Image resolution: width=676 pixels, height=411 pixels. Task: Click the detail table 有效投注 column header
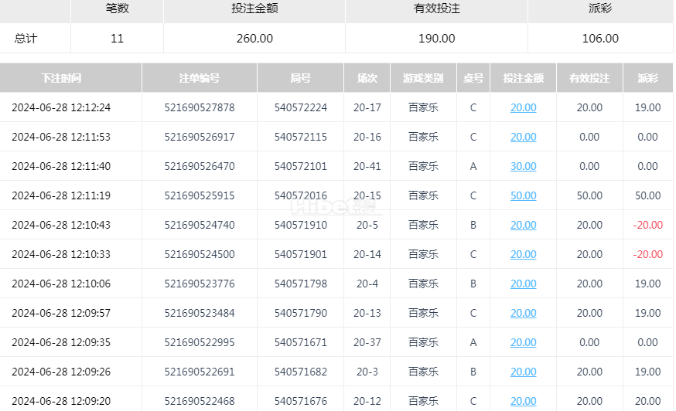(x=589, y=78)
